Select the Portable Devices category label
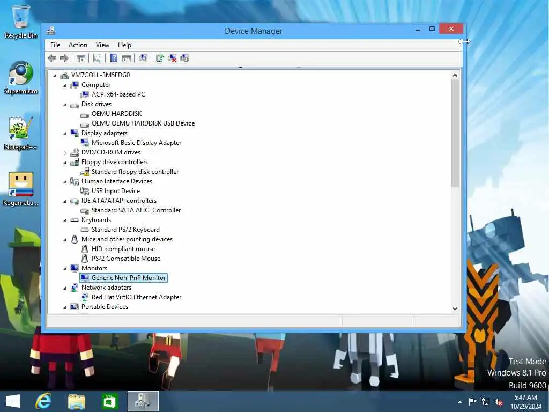The width and height of the screenshot is (549, 412). pos(105,307)
